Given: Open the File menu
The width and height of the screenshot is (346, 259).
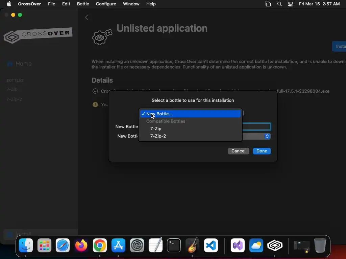Looking at the screenshot, I should click(x=52, y=4).
